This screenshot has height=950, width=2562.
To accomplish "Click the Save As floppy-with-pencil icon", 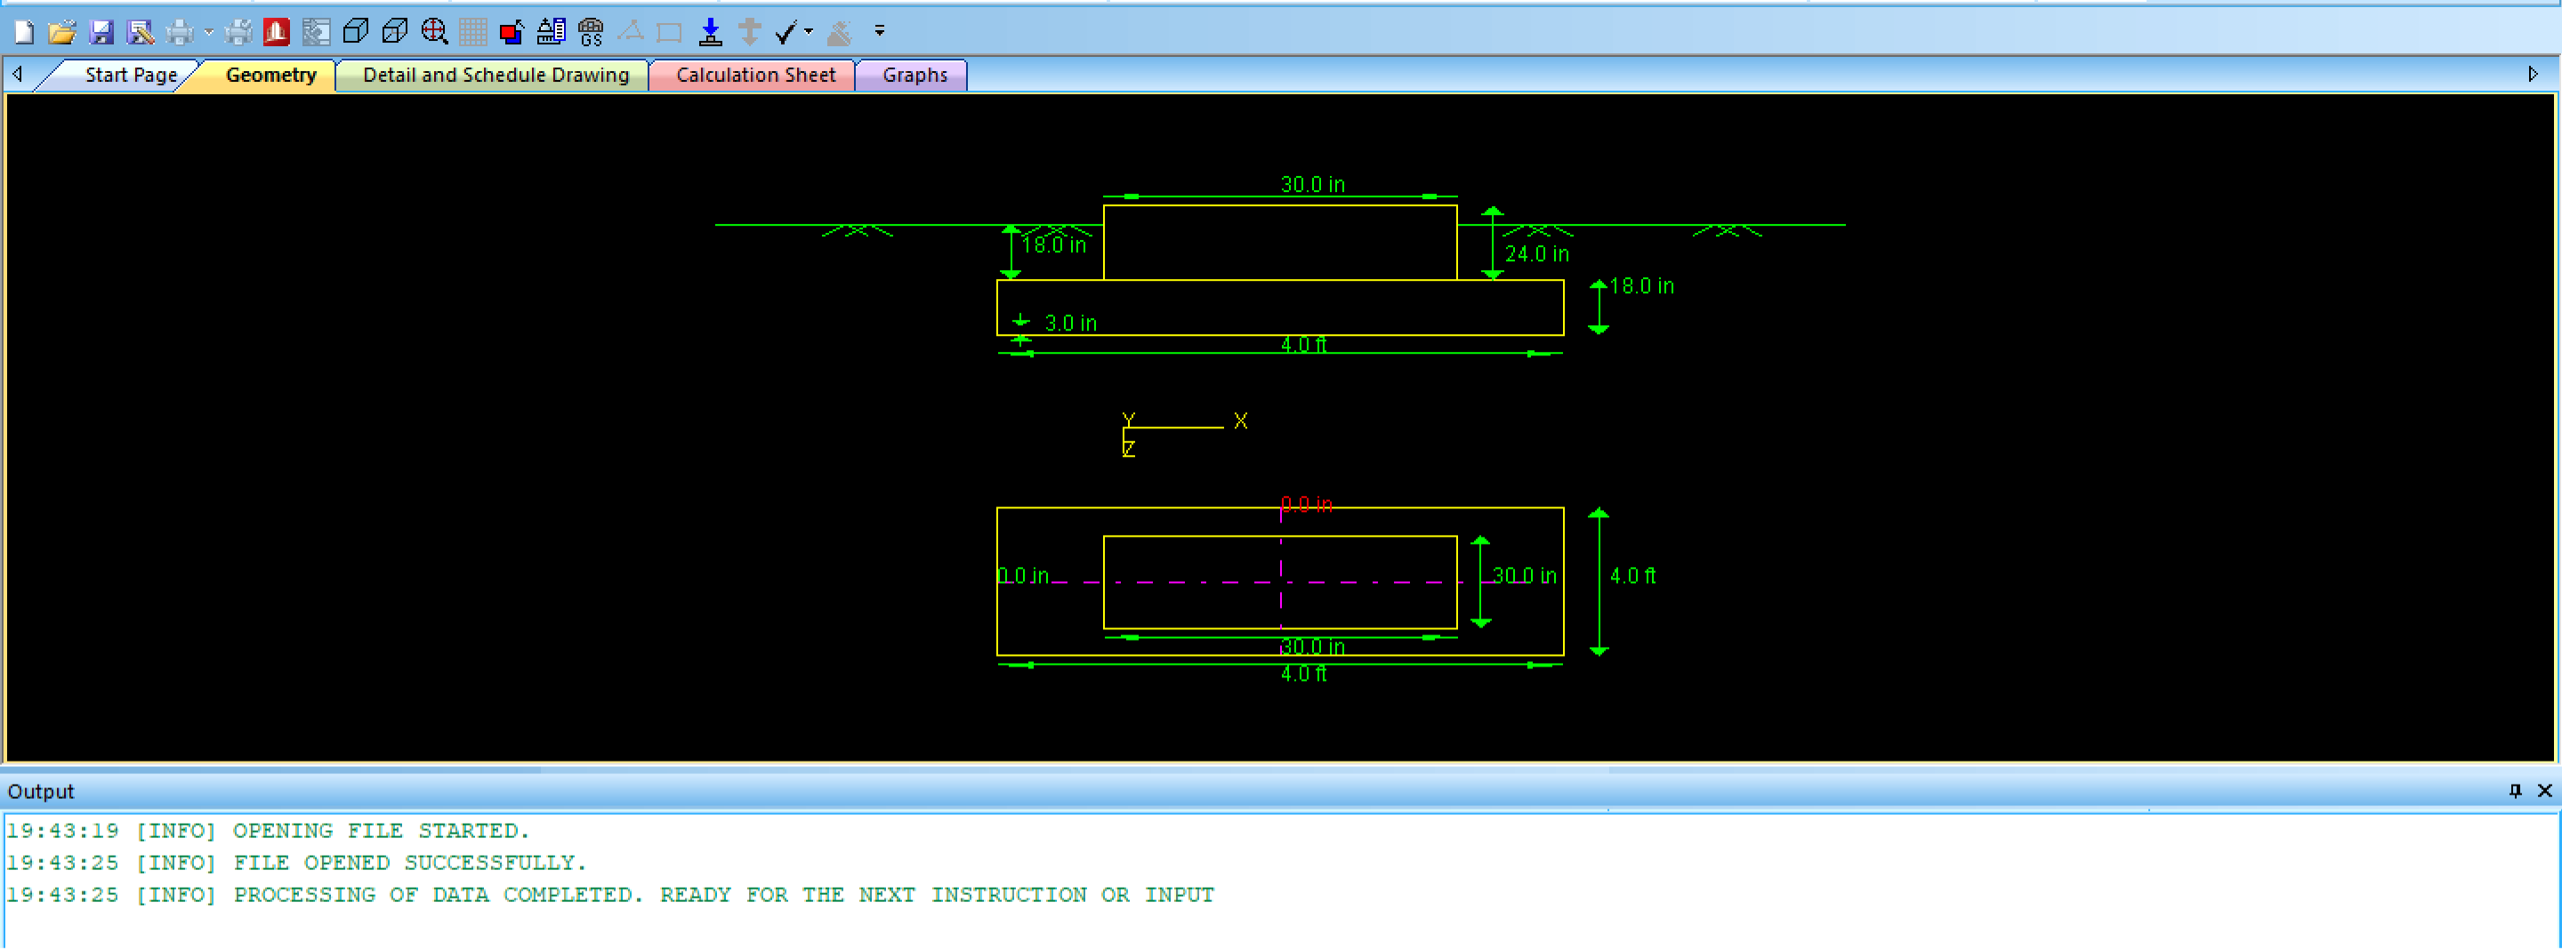I will tap(141, 33).
